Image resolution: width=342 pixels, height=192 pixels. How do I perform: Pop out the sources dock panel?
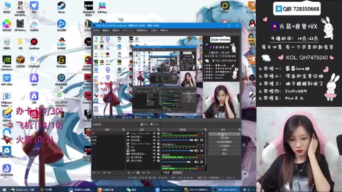point(158,130)
